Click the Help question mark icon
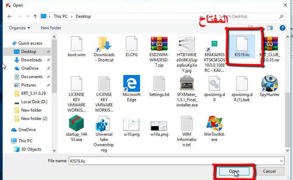 [x=283, y=28]
